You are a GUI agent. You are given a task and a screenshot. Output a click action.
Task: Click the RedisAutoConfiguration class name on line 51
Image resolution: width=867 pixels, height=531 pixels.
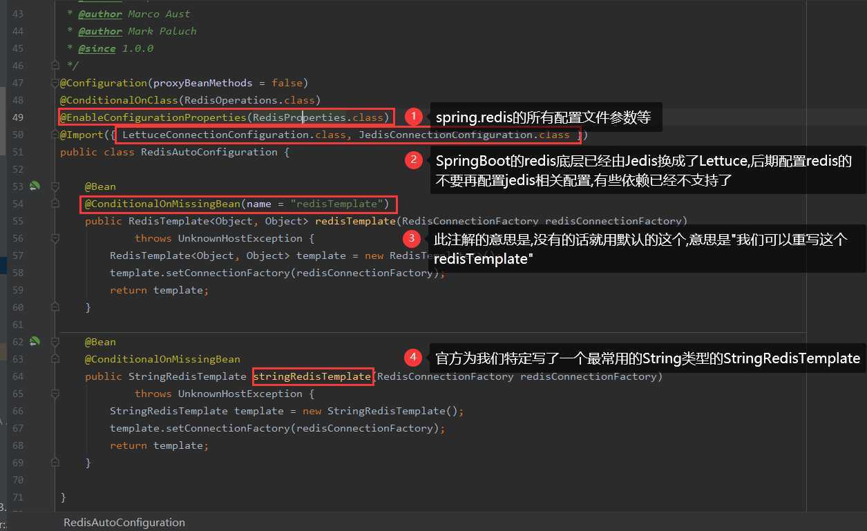(209, 152)
